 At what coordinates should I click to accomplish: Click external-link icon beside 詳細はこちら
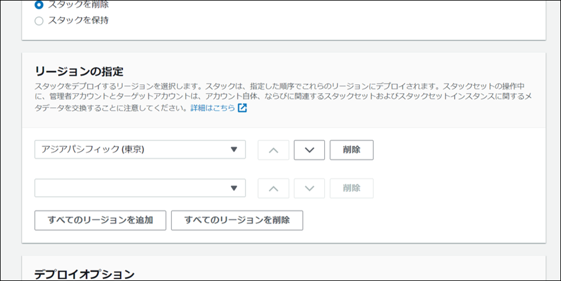tap(242, 108)
